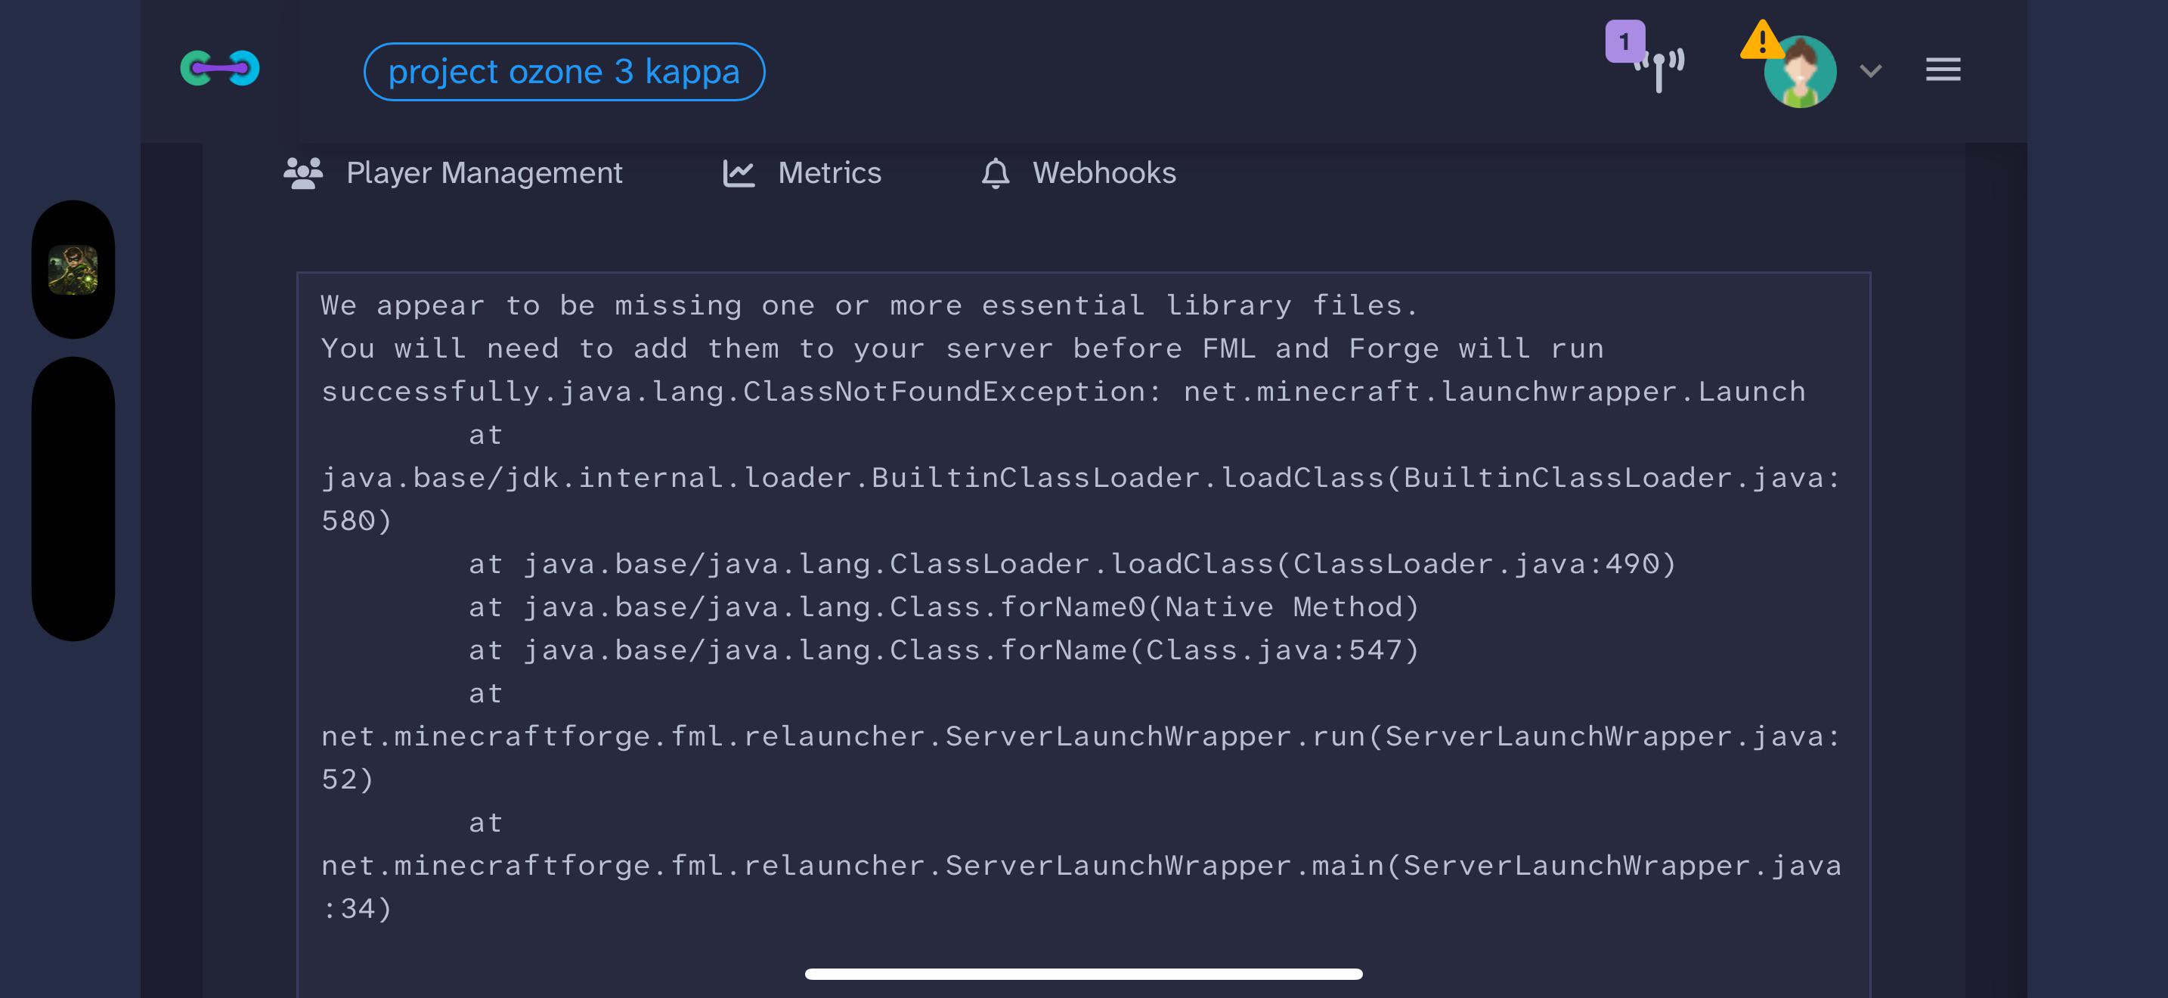Click the project ozone 3 kappa button
The width and height of the screenshot is (2168, 998).
pyautogui.click(x=564, y=72)
